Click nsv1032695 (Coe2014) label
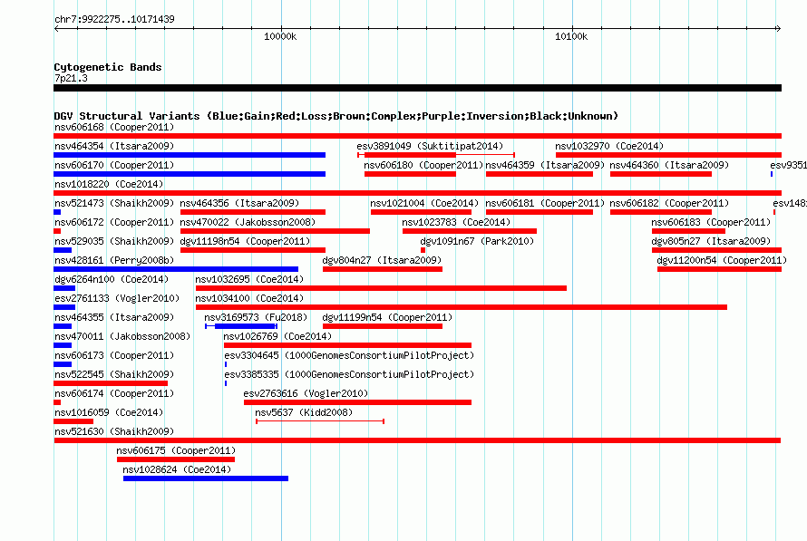 [x=249, y=279]
